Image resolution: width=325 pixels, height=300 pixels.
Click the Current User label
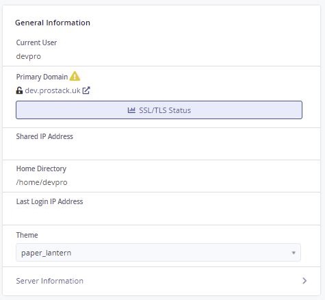click(x=36, y=42)
